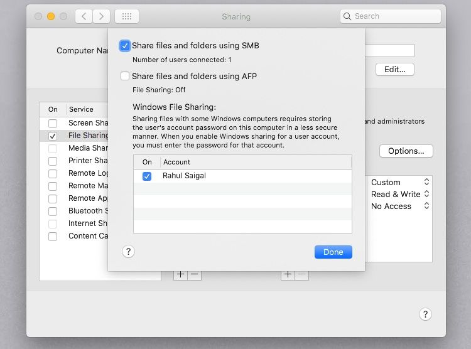
Task: Add a shared folder with plus button
Action: [x=180, y=274]
